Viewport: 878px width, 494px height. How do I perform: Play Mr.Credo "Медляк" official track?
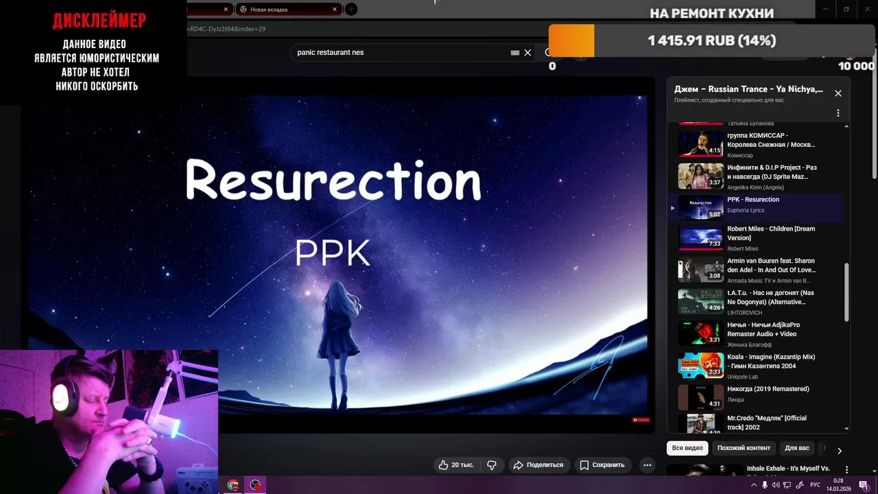coord(760,423)
